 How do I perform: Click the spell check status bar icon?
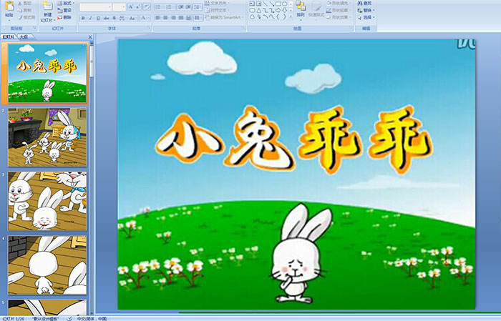pyautogui.click(x=69, y=318)
